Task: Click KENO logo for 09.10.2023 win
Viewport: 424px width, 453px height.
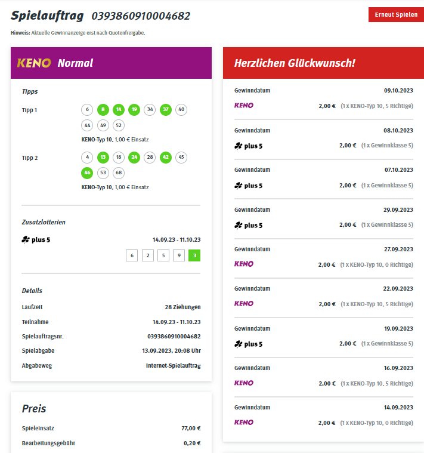Action: tap(244, 106)
